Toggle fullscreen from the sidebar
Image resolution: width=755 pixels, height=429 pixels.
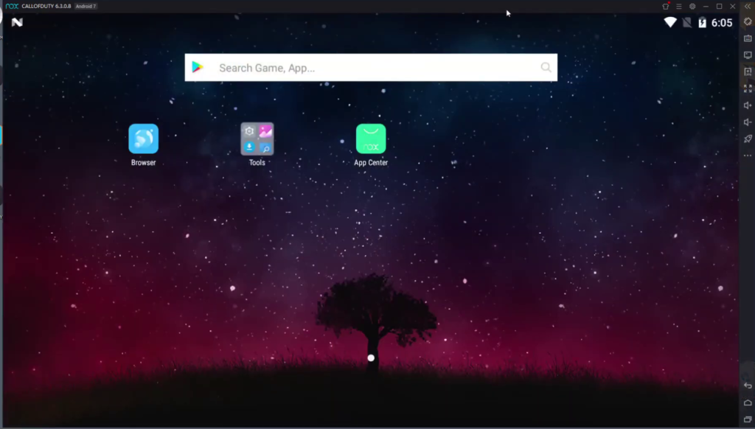tap(748, 88)
